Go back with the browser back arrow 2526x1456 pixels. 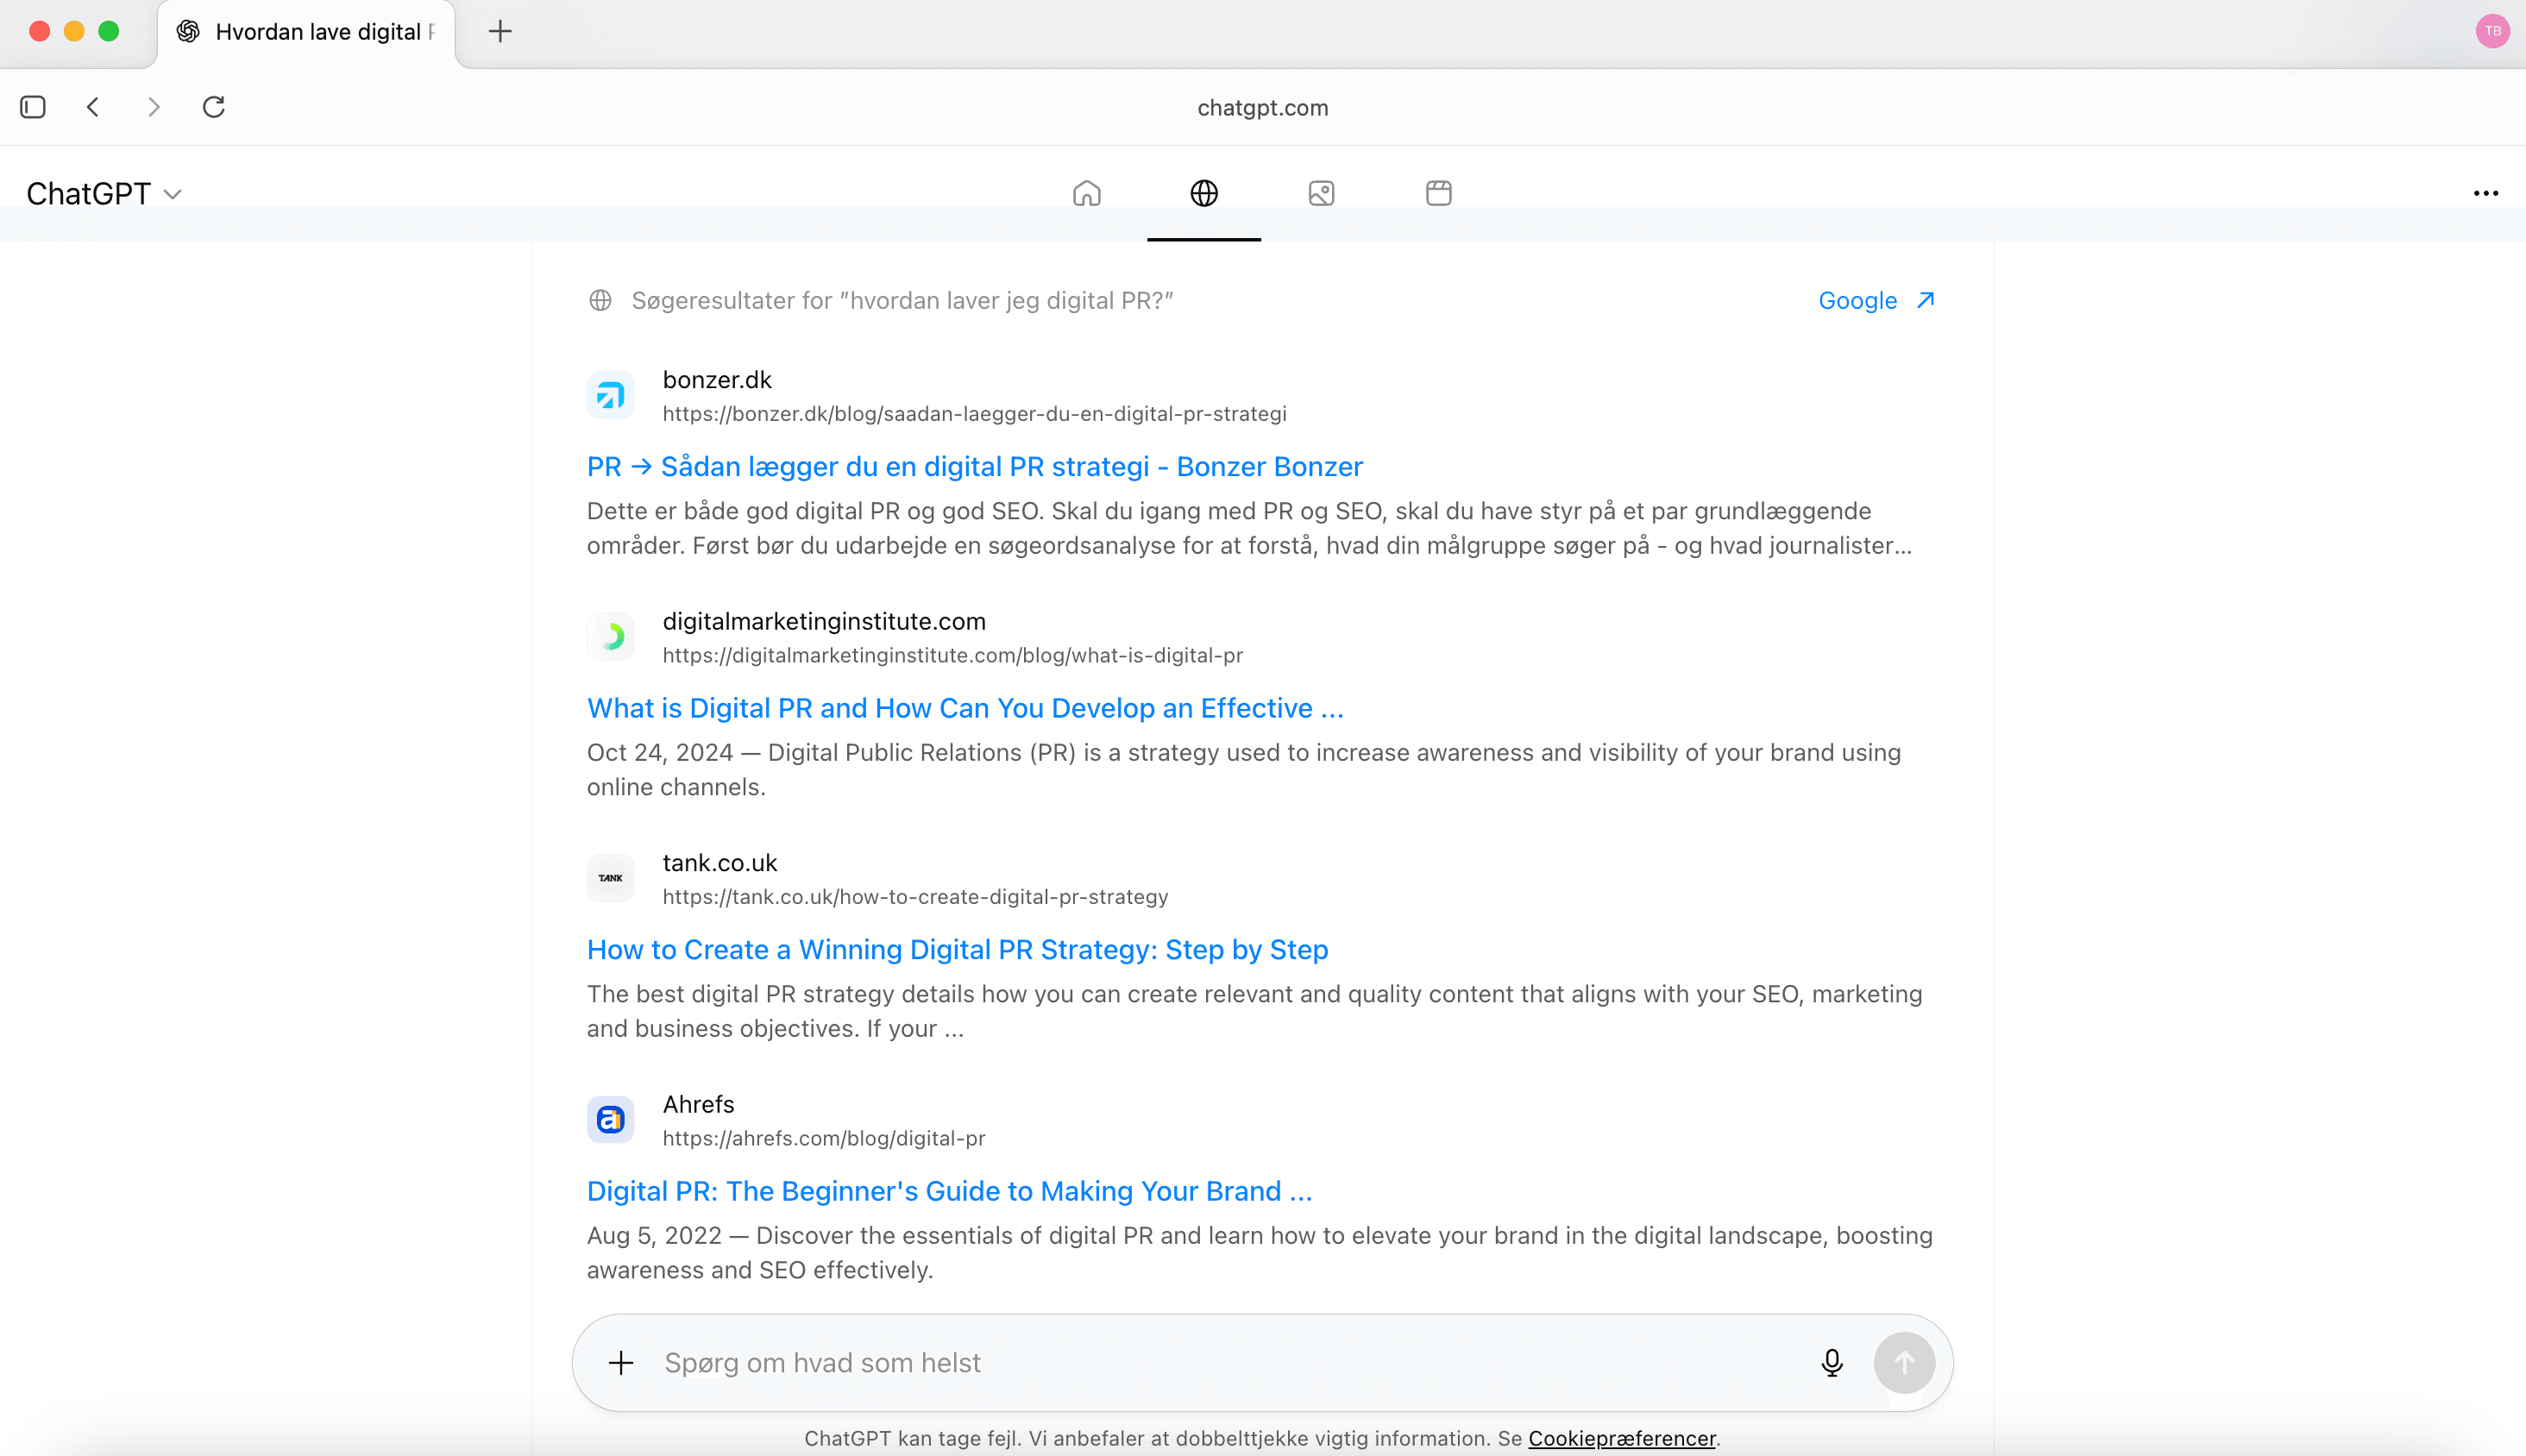pos(93,107)
